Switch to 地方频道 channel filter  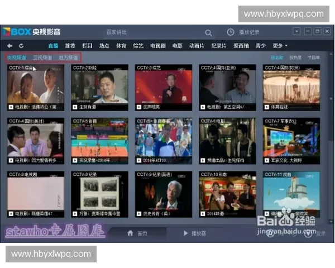click(68, 58)
